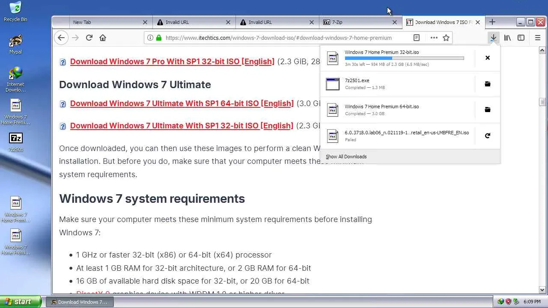This screenshot has height=308, width=548.
Task: Toggle reader view in address bar
Action: (x=416, y=38)
